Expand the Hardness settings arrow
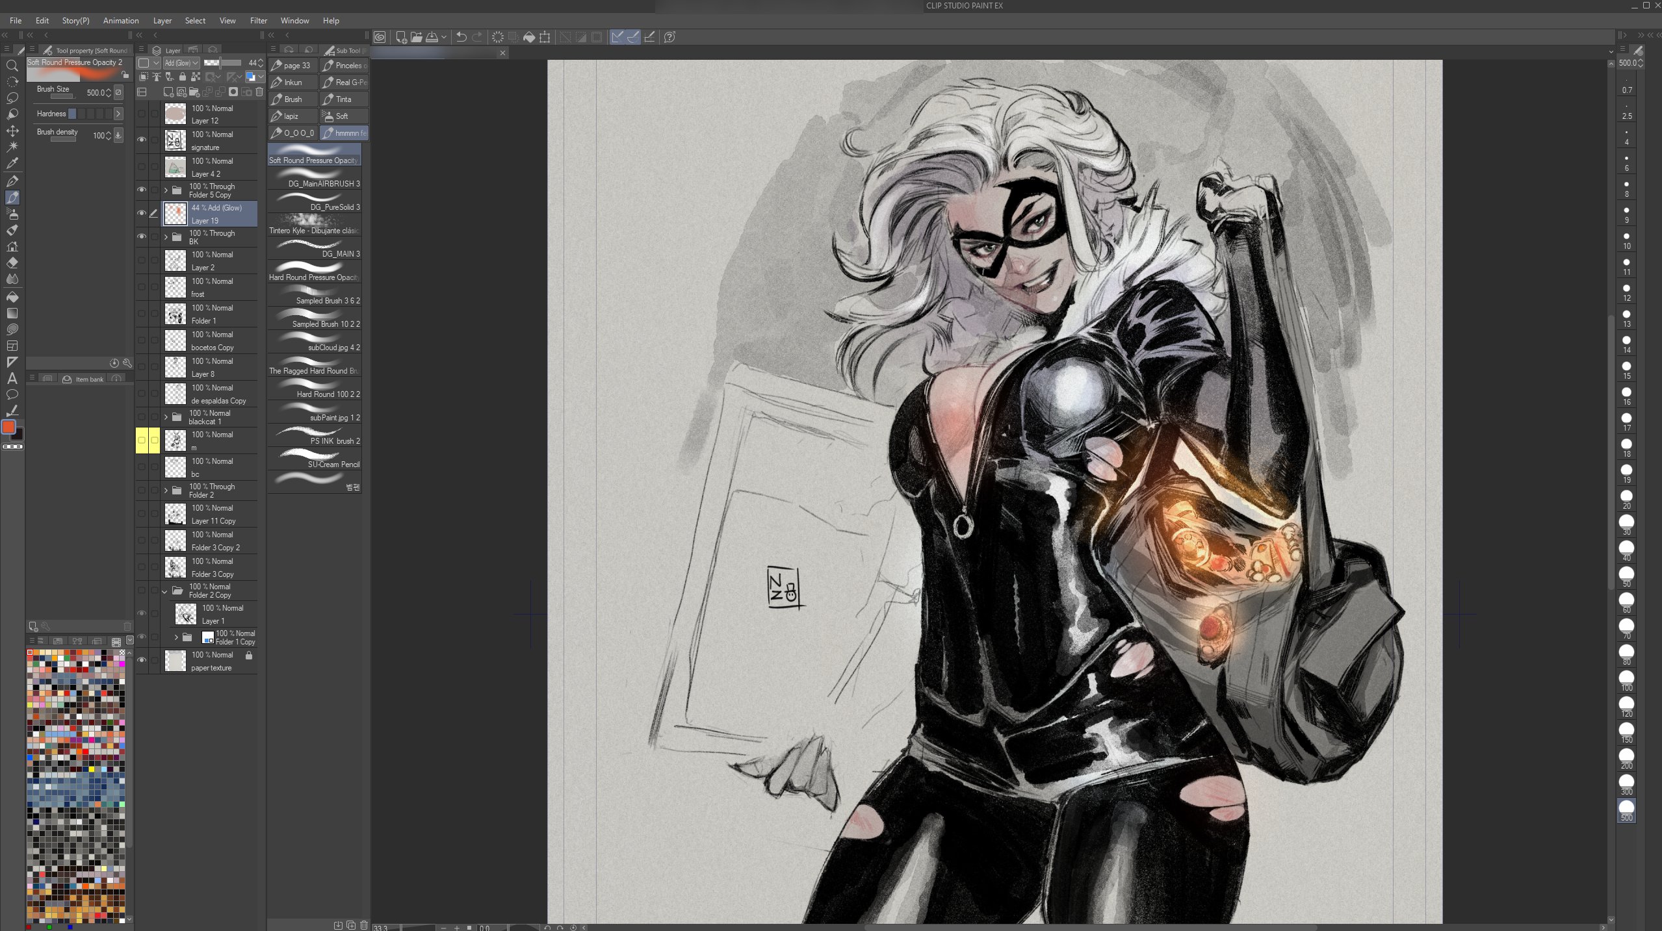Image resolution: width=1662 pixels, height=931 pixels. coord(118,114)
